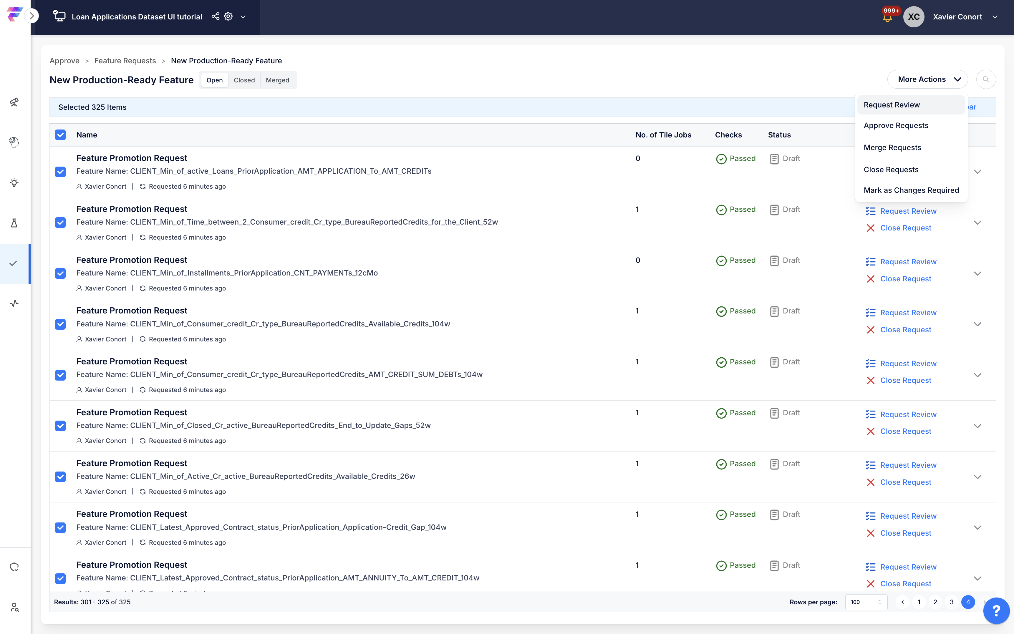The image size is (1014, 634).
Task: Open the telescope icon in the sidebar
Action: tap(14, 102)
